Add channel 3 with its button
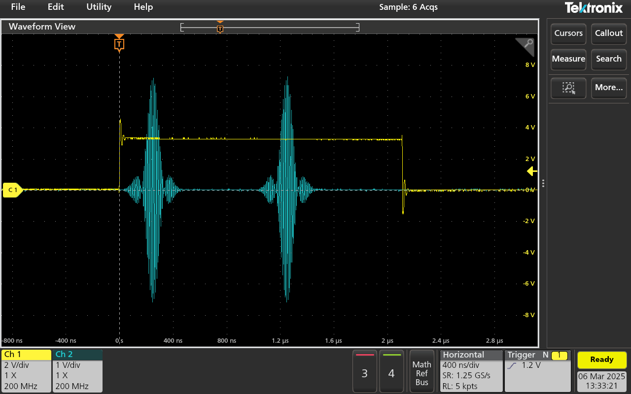The width and height of the screenshot is (631, 394). click(364, 371)
